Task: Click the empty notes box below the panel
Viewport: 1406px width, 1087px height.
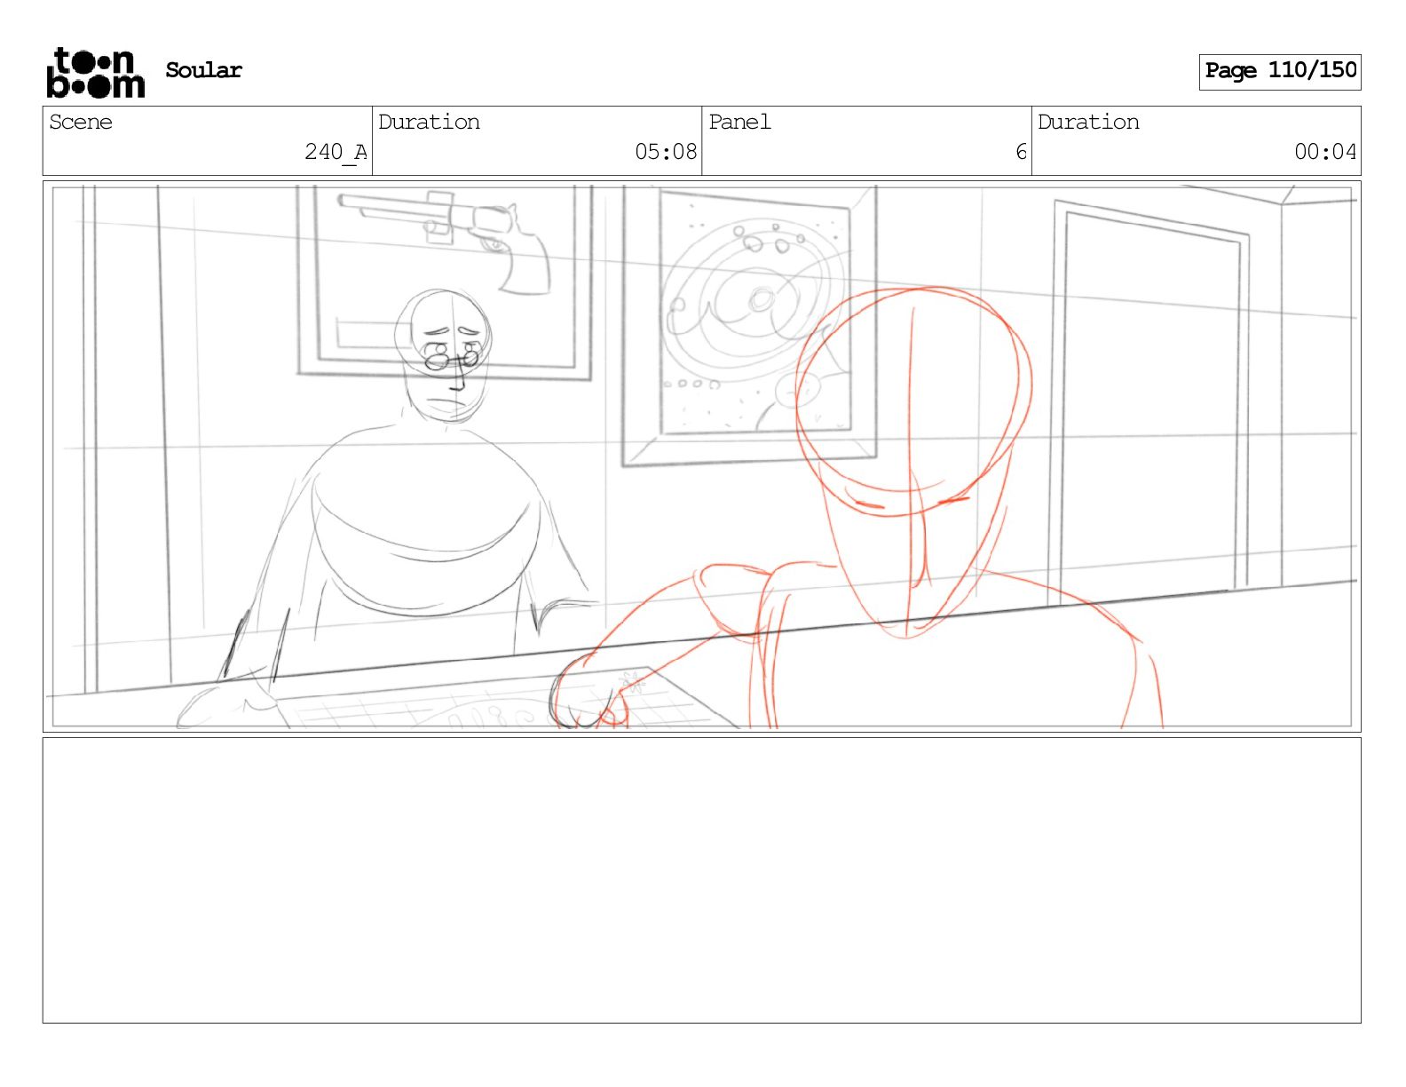Action: pos(702,880)
